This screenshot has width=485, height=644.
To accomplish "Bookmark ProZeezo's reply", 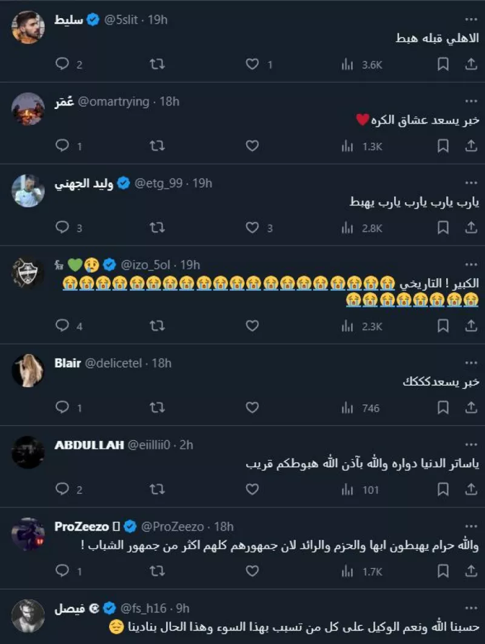I will point(443,571).
